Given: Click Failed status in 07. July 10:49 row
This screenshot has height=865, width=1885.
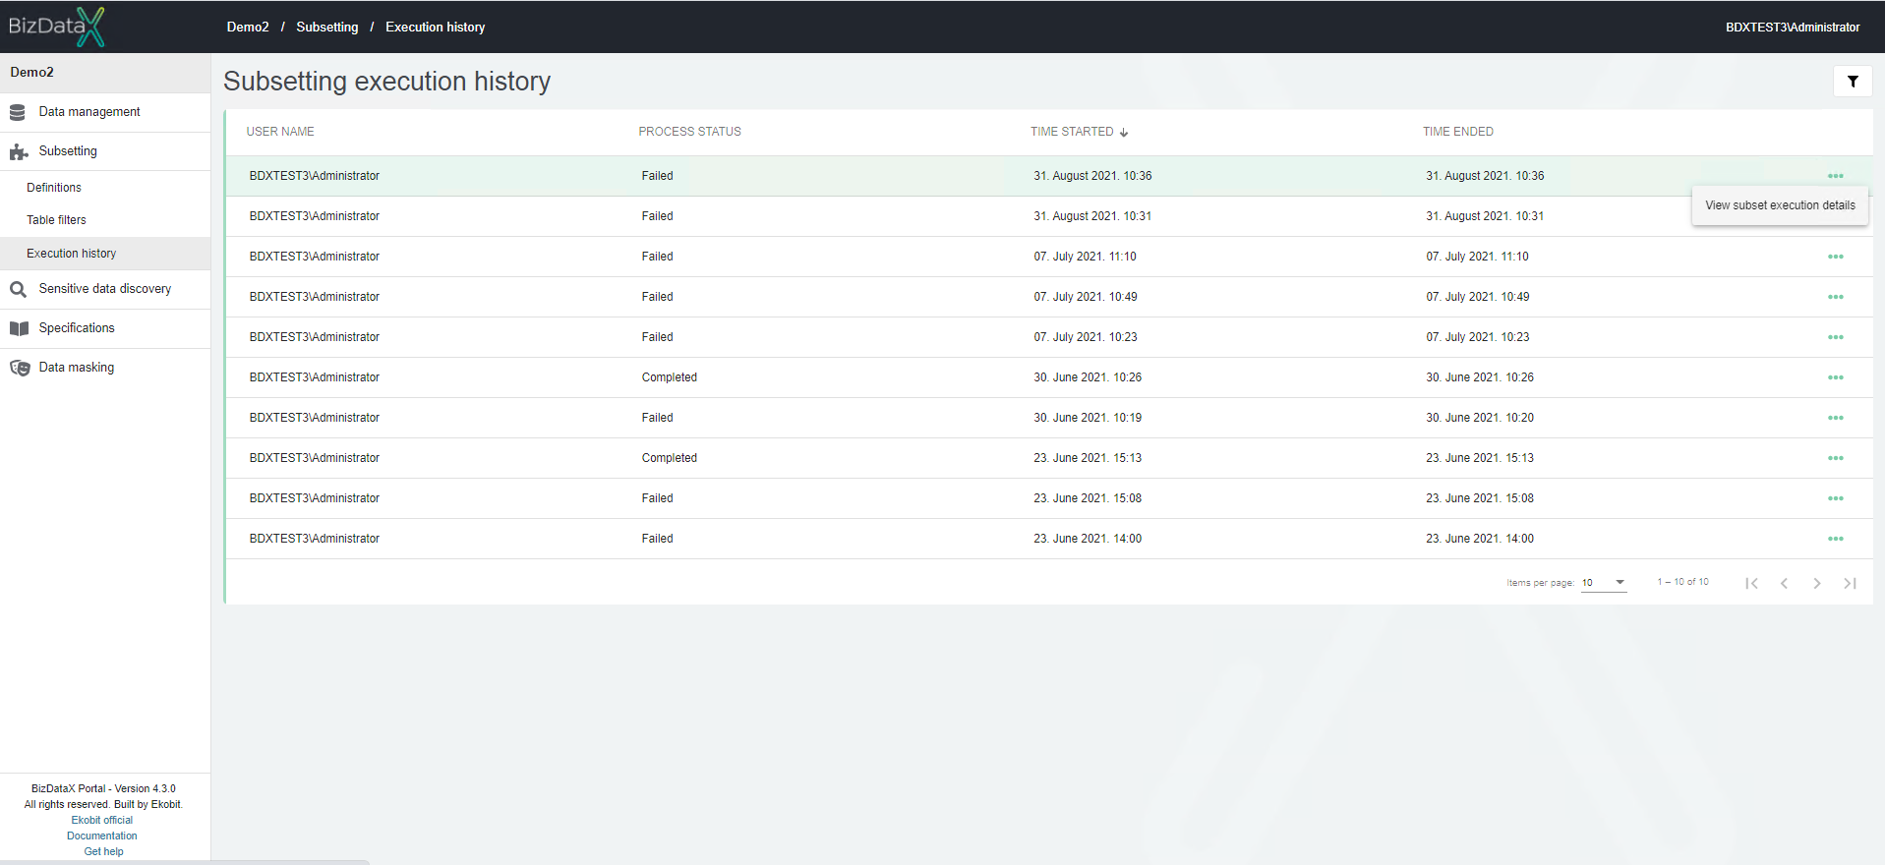Looking at the screenshot, I should click(x=658, y=297).
